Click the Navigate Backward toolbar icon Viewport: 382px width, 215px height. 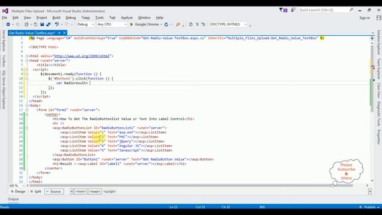coord(8,24)
